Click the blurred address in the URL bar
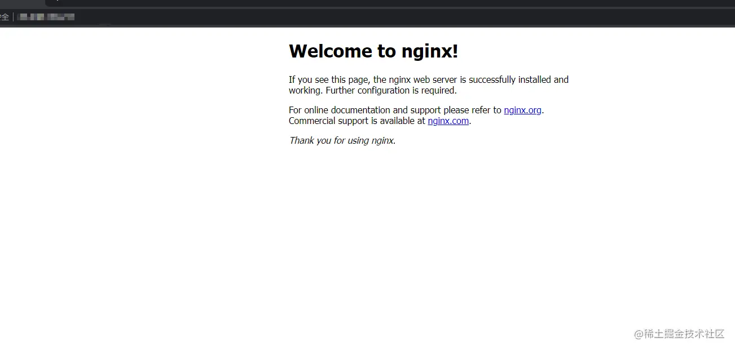The width and height of the screenshot is (735, 350). pos(46,17)
